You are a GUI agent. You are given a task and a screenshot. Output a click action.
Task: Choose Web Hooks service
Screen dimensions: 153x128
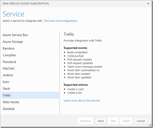[x=30, y=102]
